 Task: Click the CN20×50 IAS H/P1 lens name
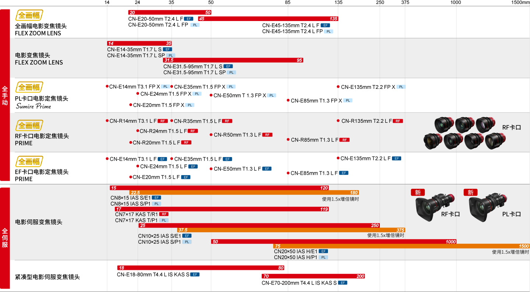[296, 257]
